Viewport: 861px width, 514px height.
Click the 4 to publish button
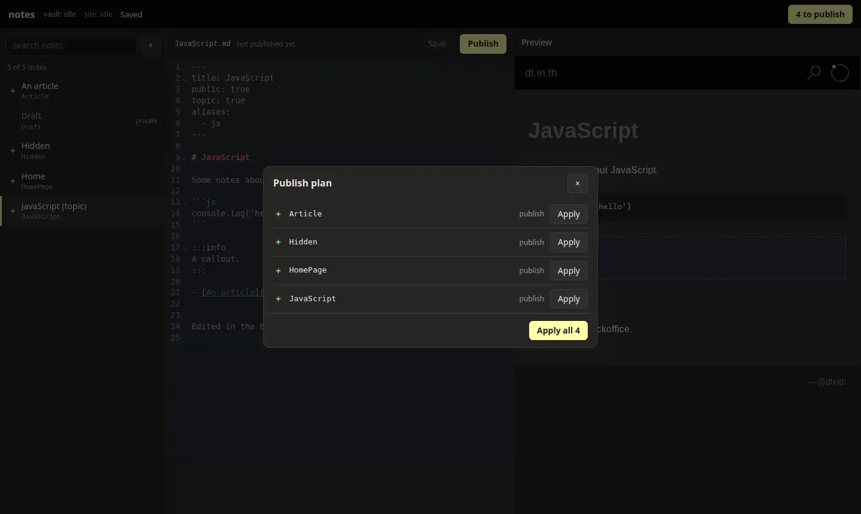click(x=820, y=14)
